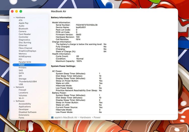The width and height of the screenshot is (189, 132).
Task: Select the highlighted Power entry
Action: click(x=29, y=65)
